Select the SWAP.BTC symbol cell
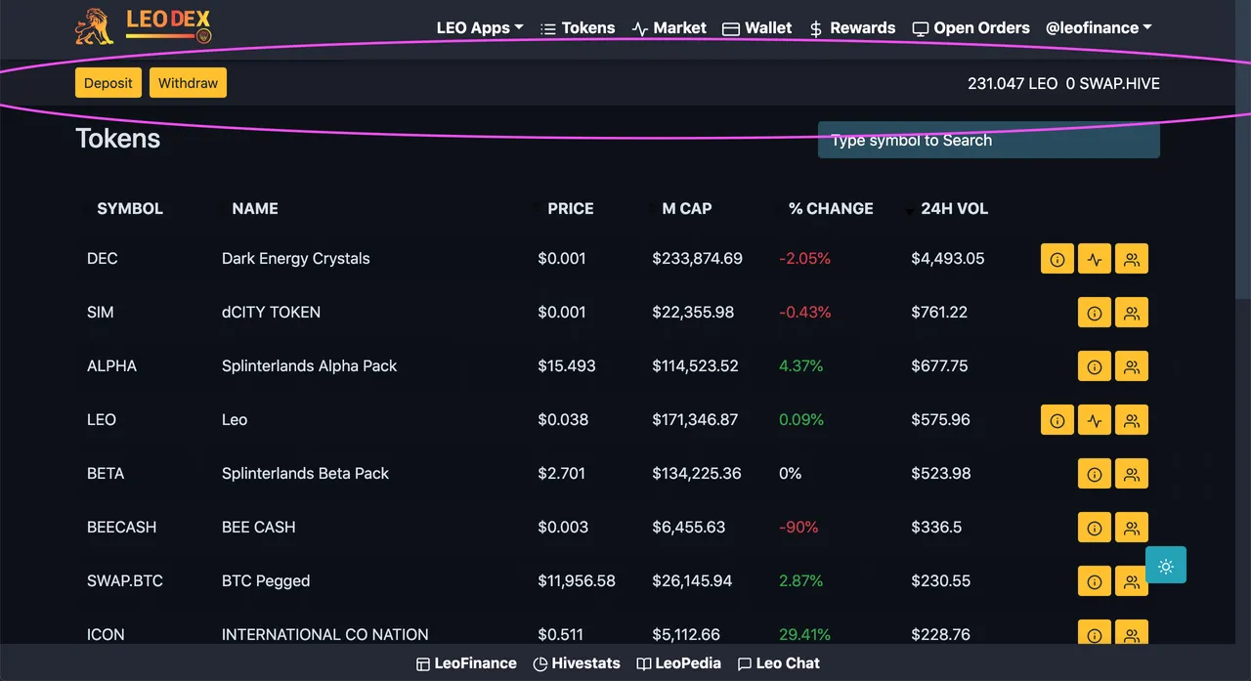The height and width of the screenshot is (681, 1251). [125, 581]
